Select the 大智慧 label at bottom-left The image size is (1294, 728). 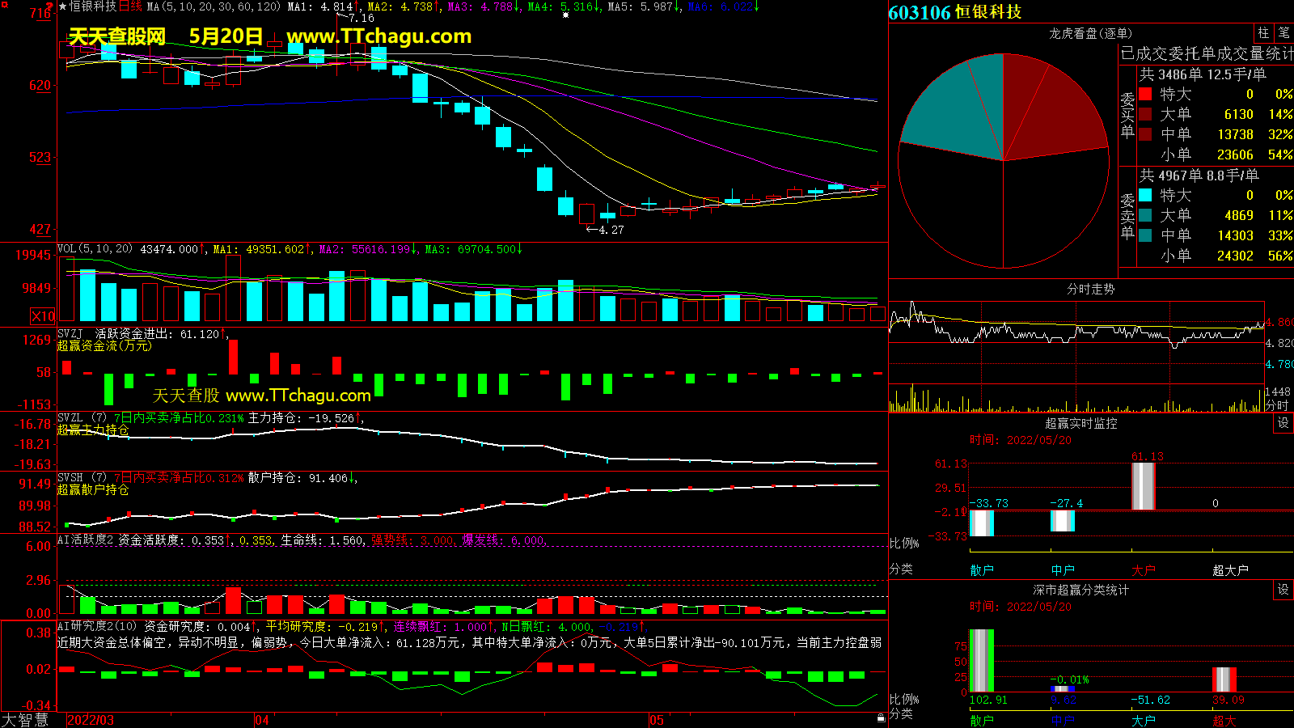[x=25, y=719]
